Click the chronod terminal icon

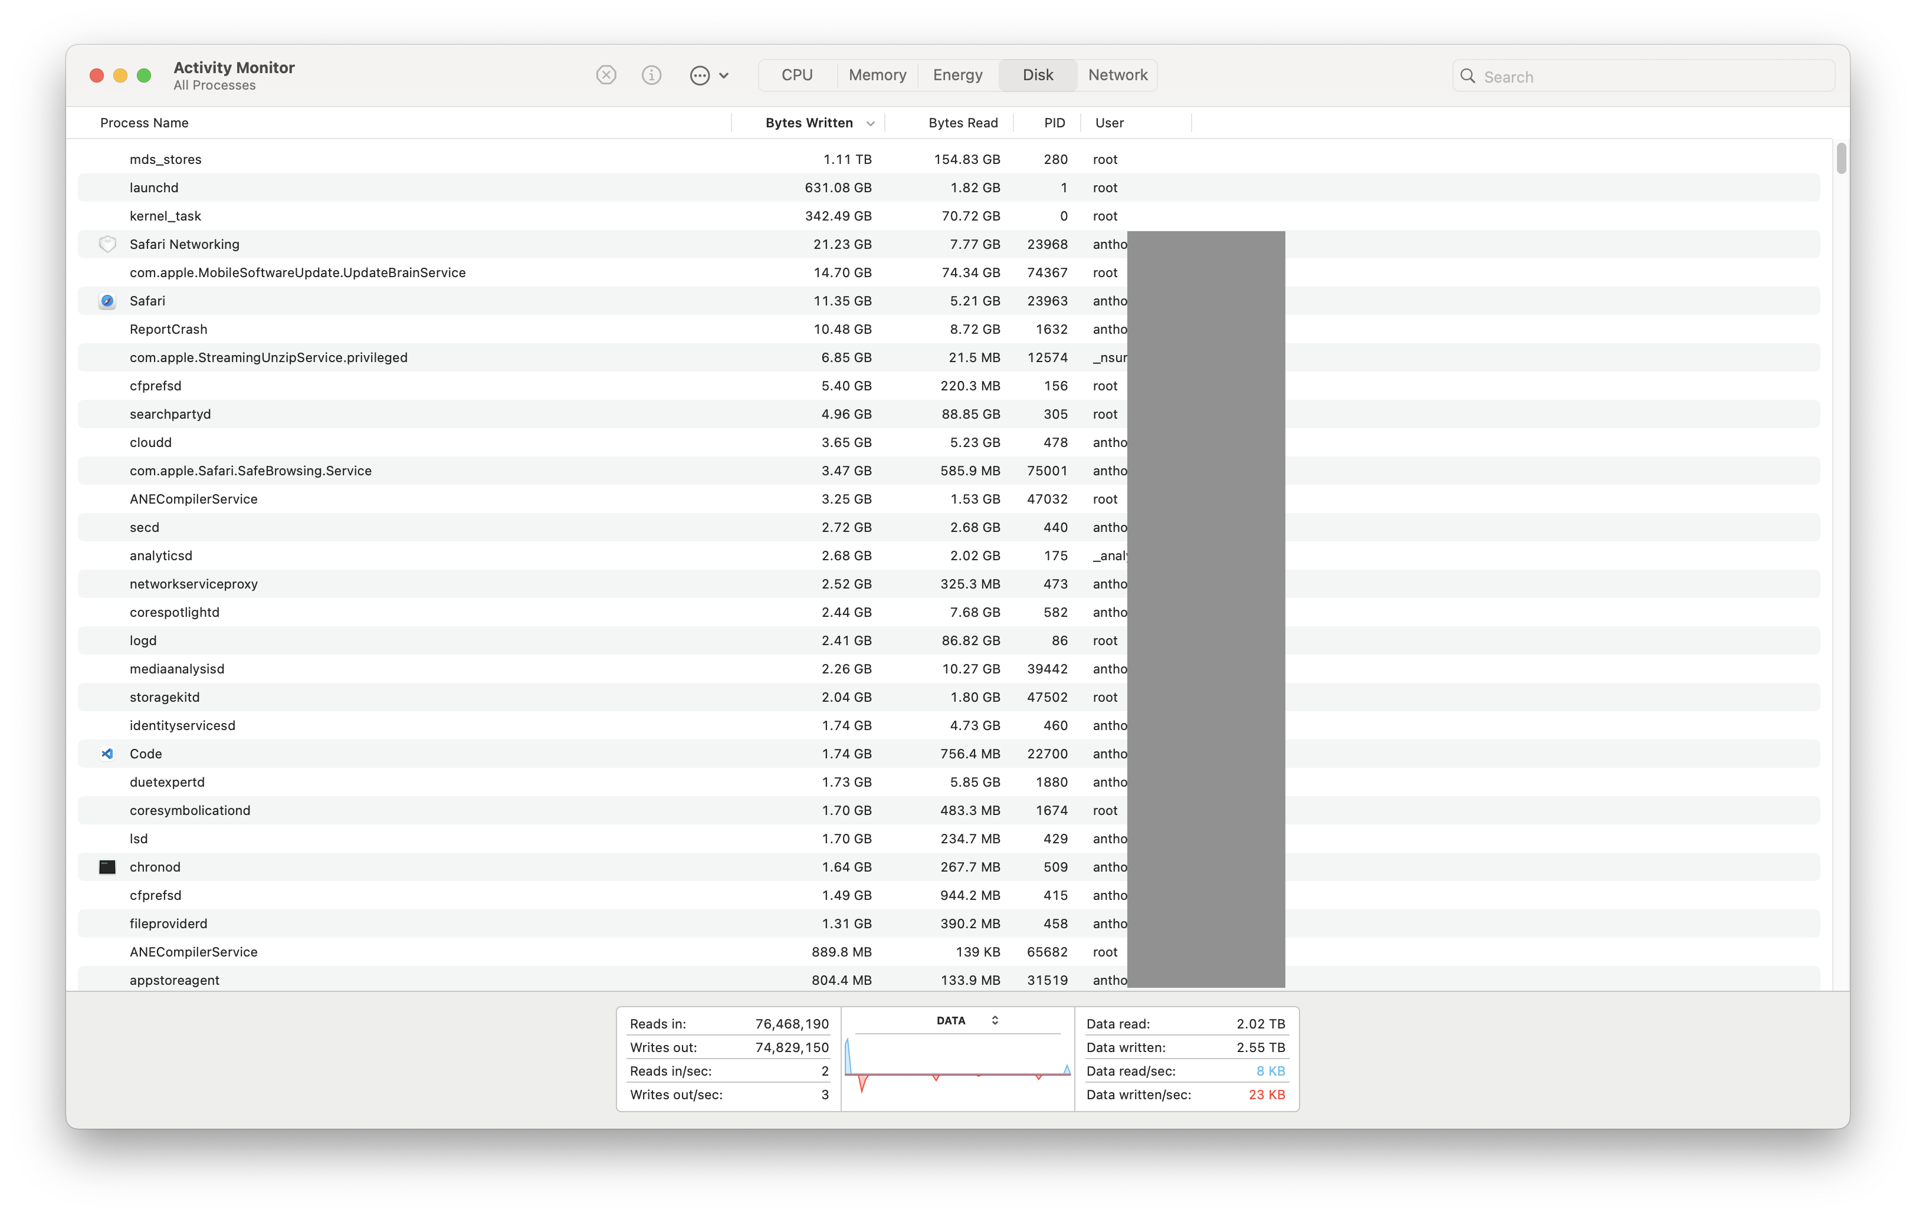107,867
